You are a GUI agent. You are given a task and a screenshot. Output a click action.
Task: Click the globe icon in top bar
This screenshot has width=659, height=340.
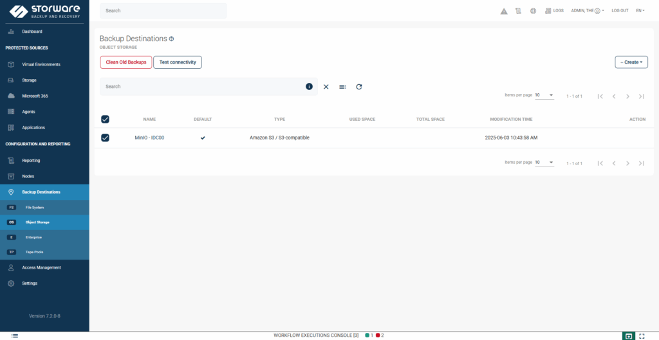point(533,11)
